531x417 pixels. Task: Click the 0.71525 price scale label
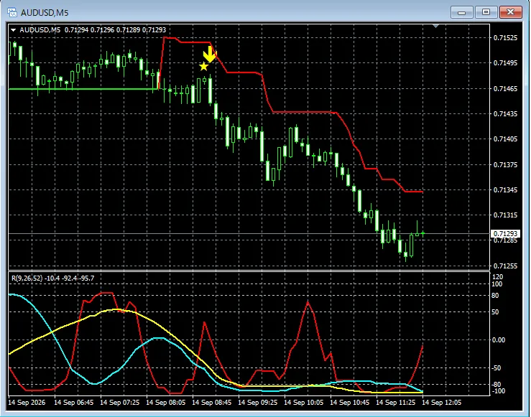pyautogui.click(x=505, y=38)
